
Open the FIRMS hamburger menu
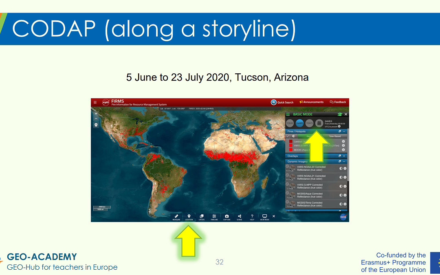coord(95,103)
